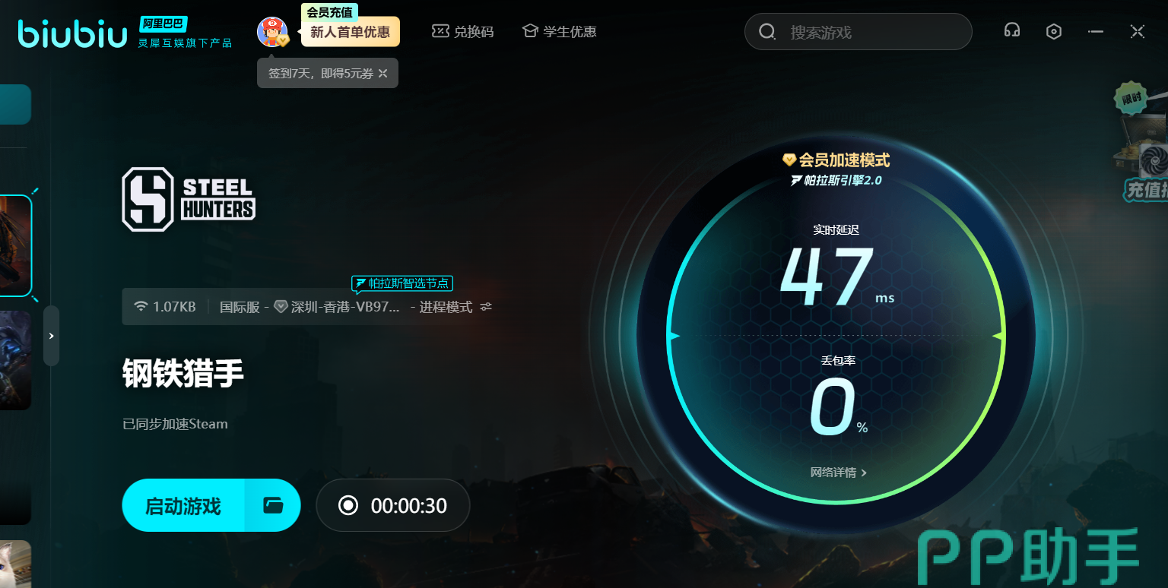
Task: Click the Steel Hunters game logo
Action: (189, 199)
